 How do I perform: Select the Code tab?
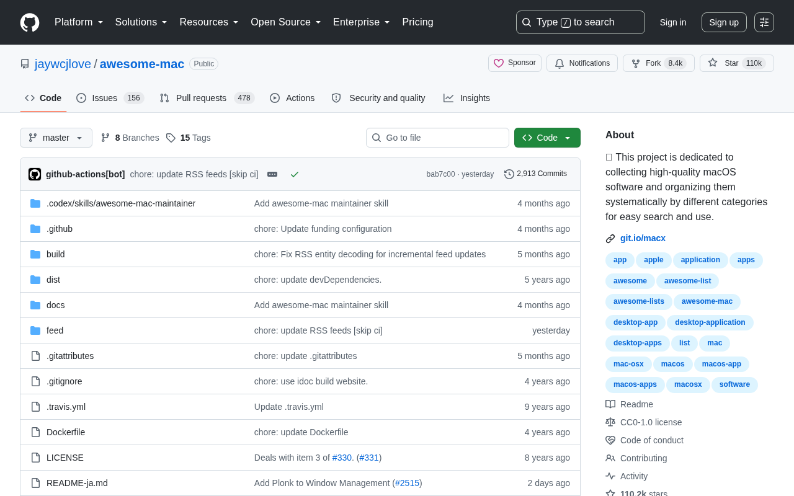(43, 98)
